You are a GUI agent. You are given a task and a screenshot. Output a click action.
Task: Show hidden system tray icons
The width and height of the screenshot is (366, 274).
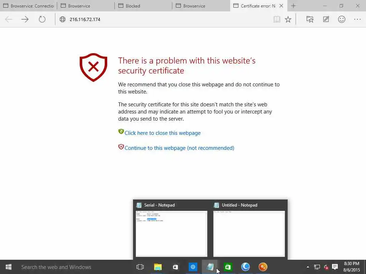point(308,267)
